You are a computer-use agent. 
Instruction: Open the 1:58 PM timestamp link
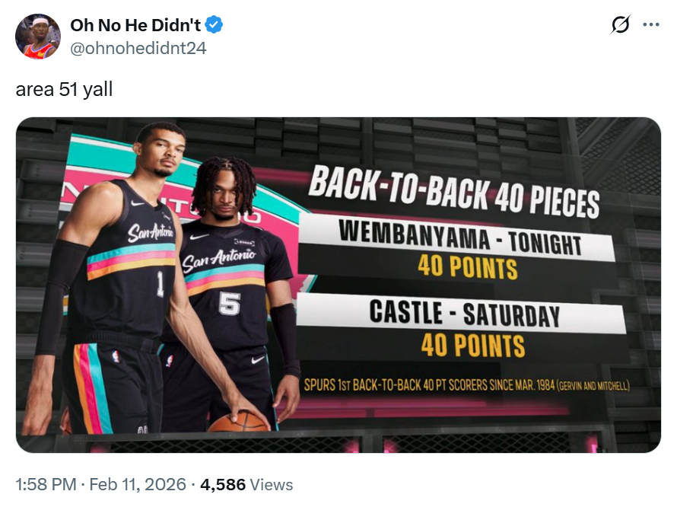(x=45, y=484)
